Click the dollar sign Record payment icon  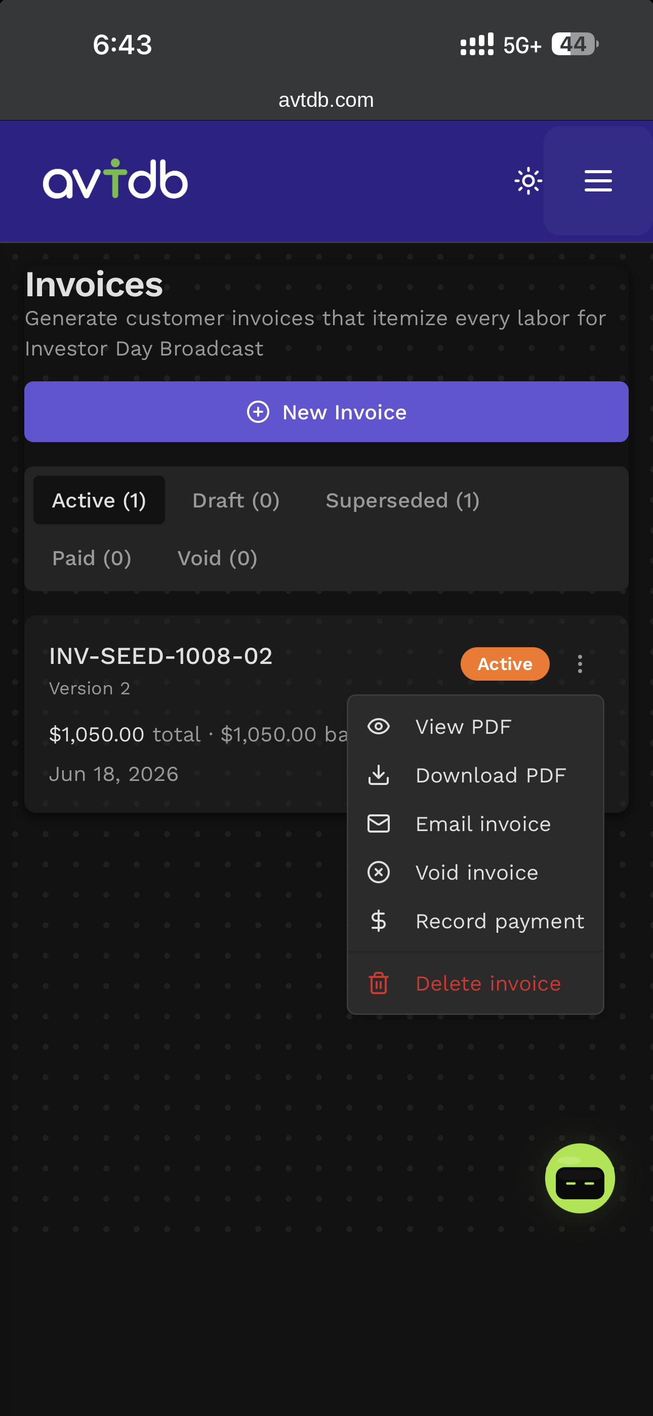click(x=379, y=921)
